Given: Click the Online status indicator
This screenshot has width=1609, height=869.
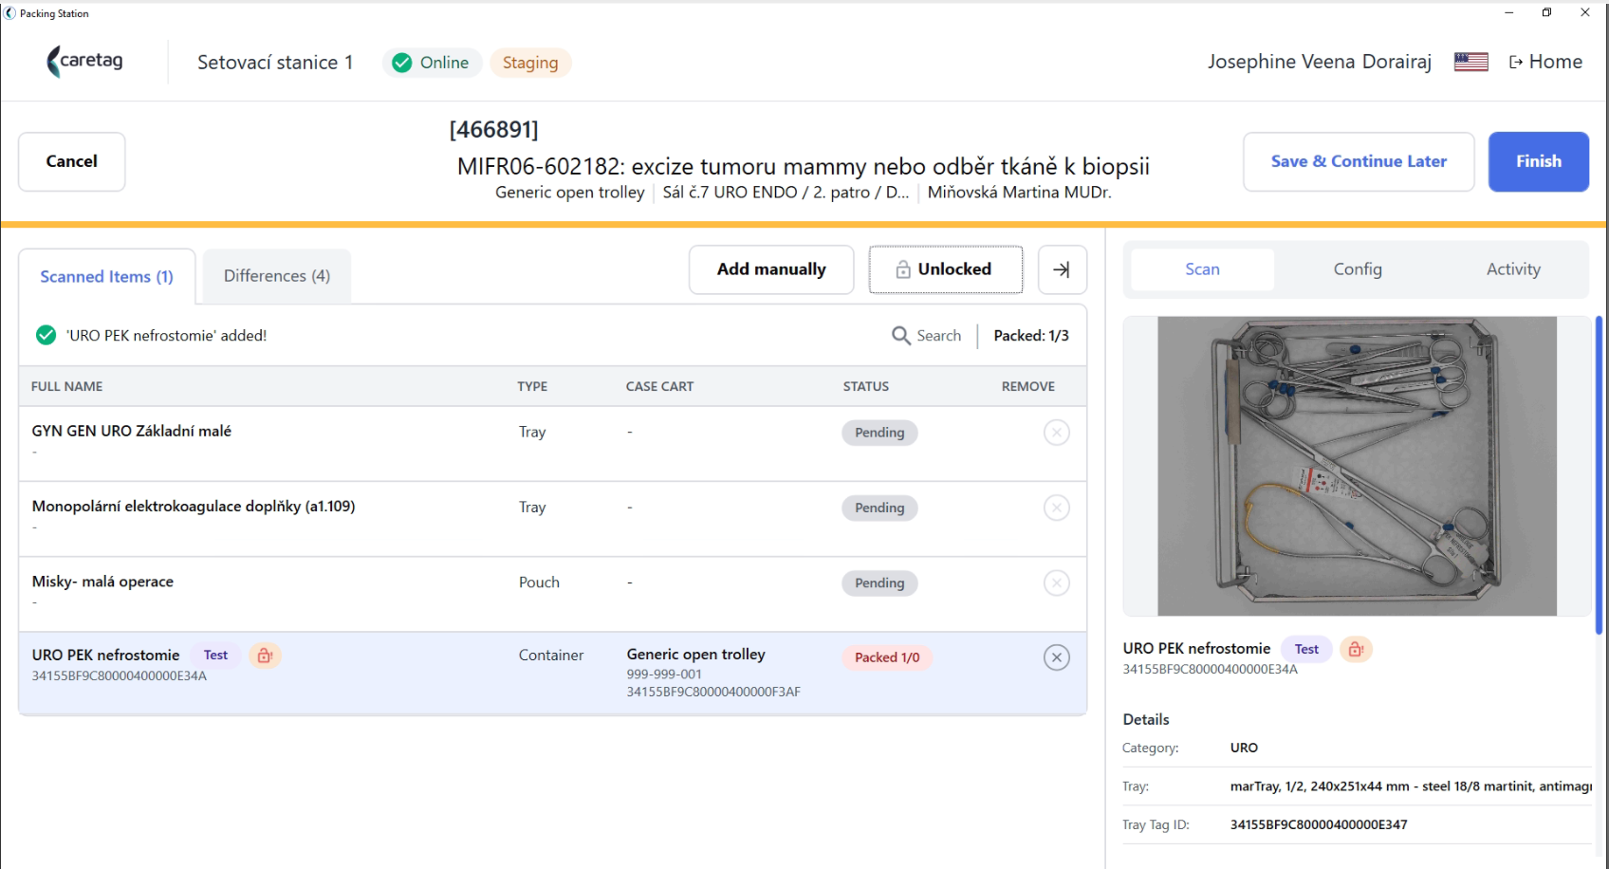Looking at the screenshot, I should [433, 63].
